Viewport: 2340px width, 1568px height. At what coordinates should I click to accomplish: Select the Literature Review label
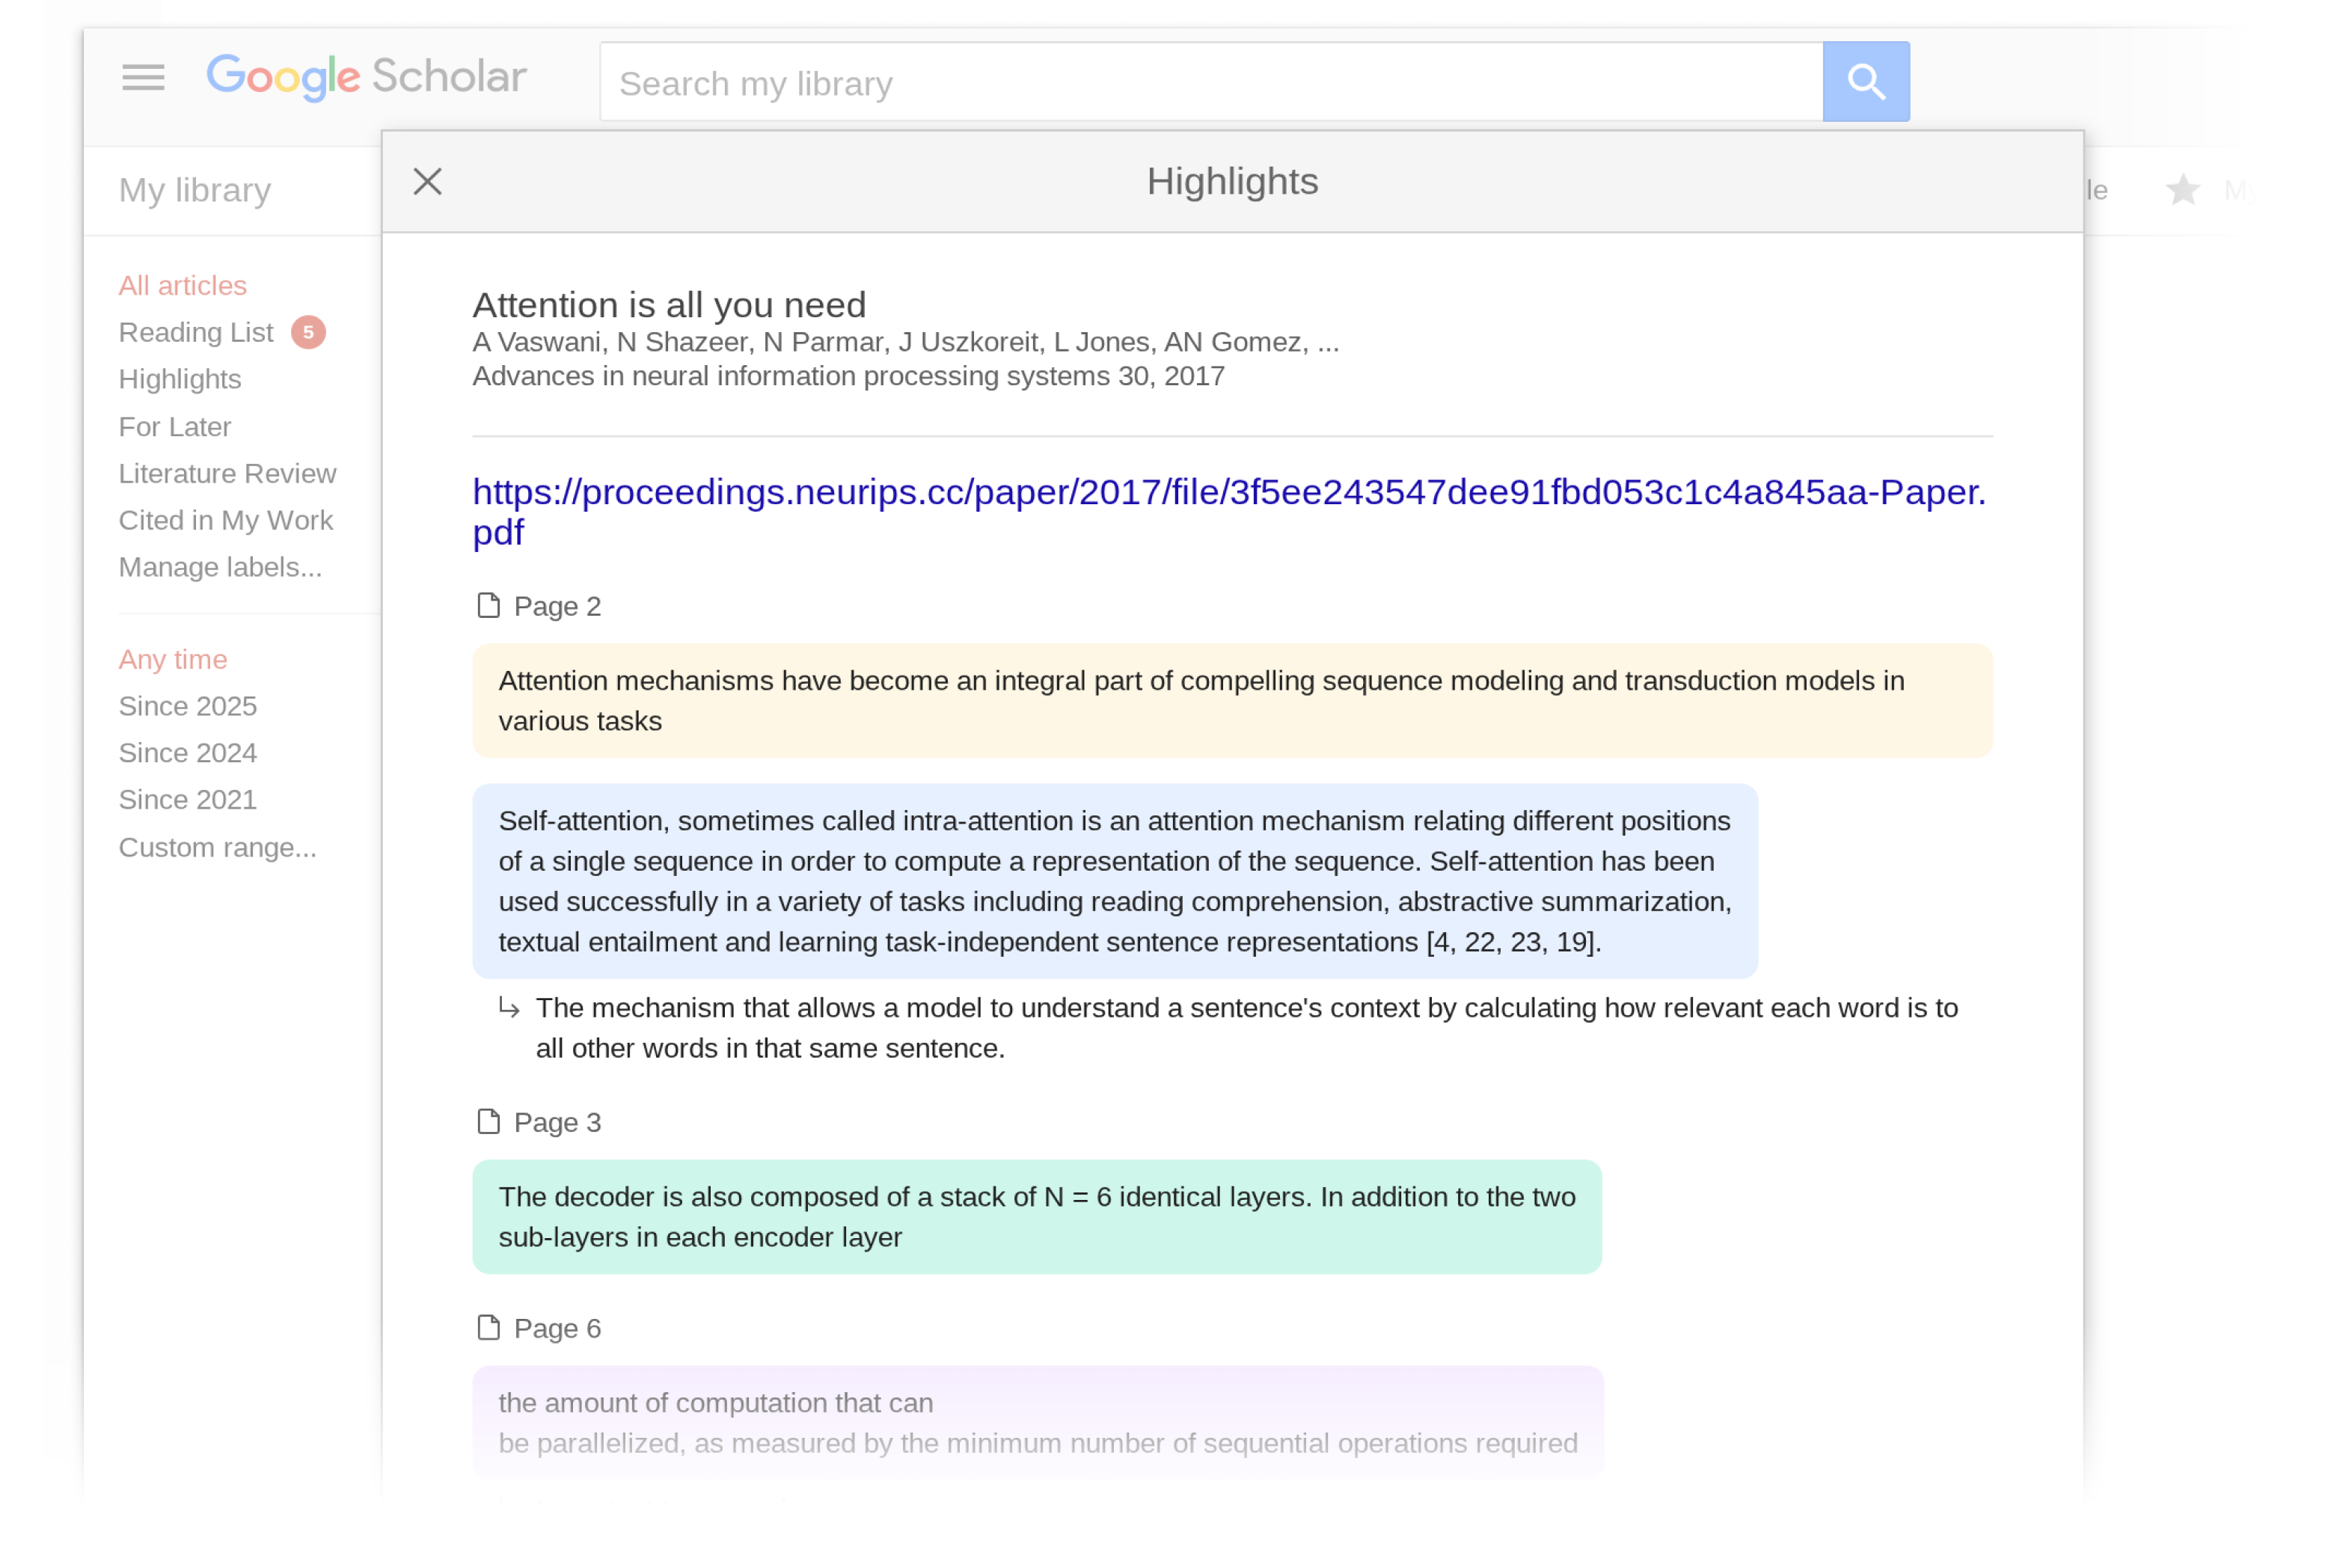[227, 473]
